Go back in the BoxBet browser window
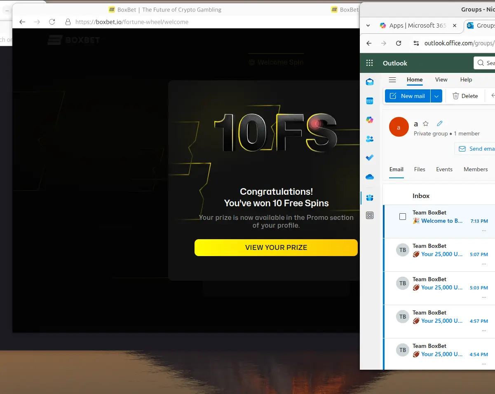 pyautogui.click(x=22, y=22)
